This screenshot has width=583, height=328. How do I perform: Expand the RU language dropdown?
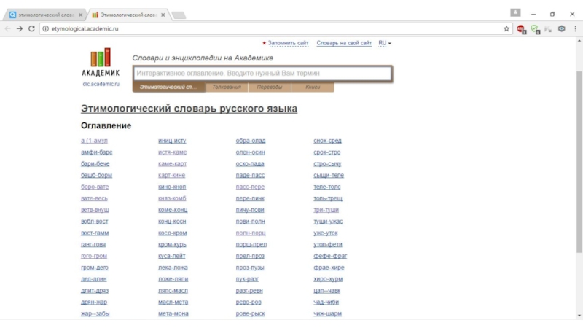tap(385, 43)
